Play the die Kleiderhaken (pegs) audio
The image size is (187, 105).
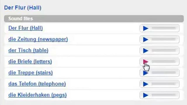146,95
